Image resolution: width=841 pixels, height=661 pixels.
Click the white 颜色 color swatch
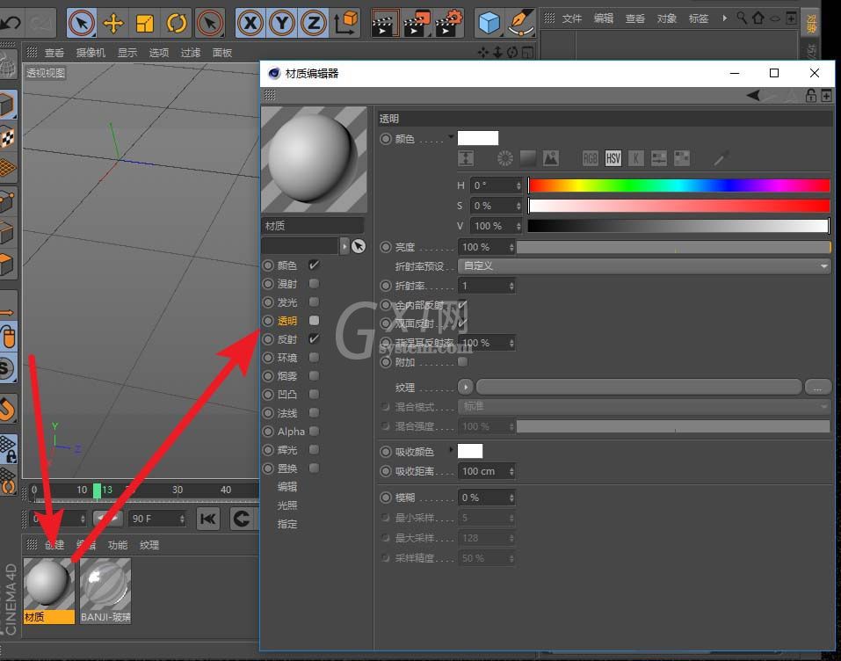[478, 138]
